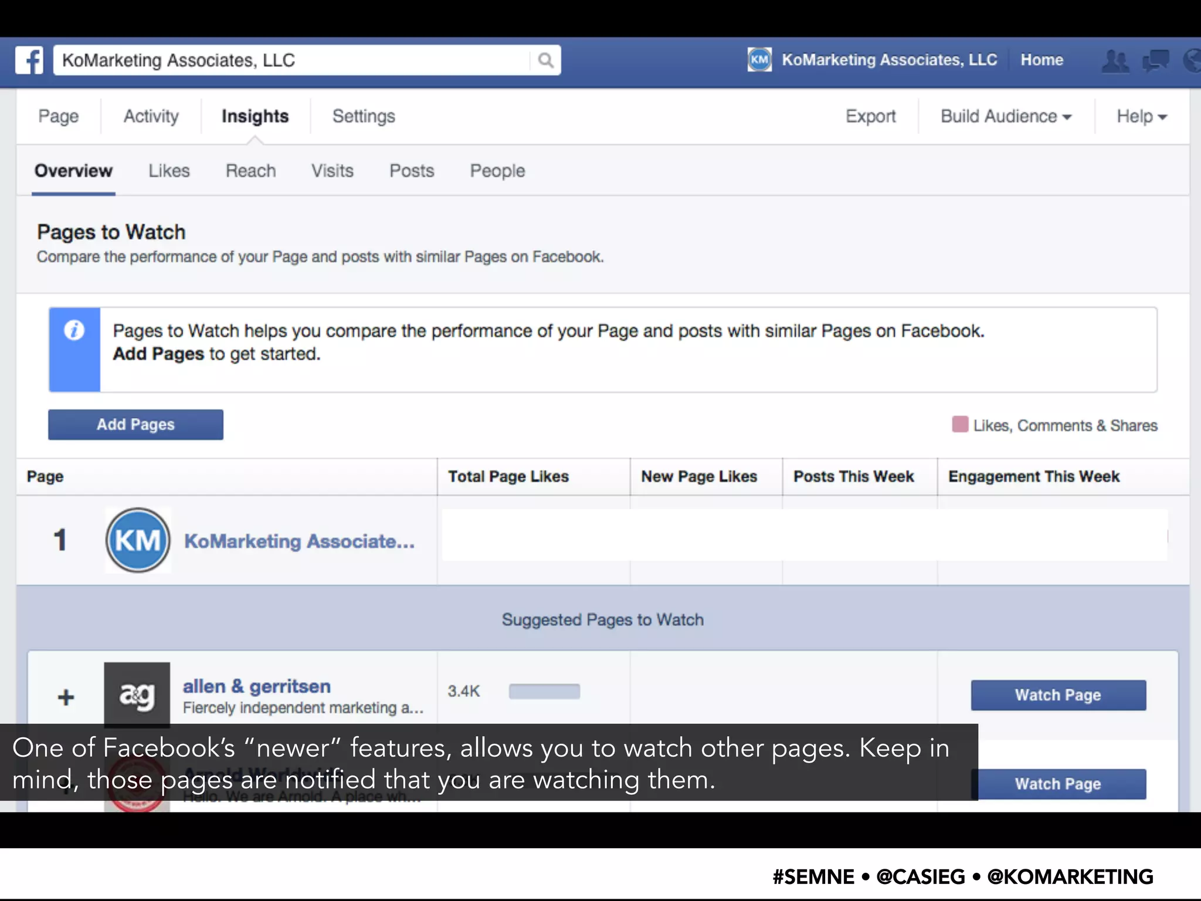Click the 'Suggested Pages to Watch' heading
Viewport: 1201px width, 901px height.
602,619
